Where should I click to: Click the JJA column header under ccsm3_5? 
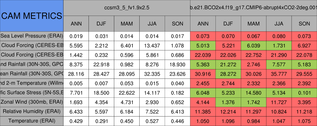click(x=152, y=23)
